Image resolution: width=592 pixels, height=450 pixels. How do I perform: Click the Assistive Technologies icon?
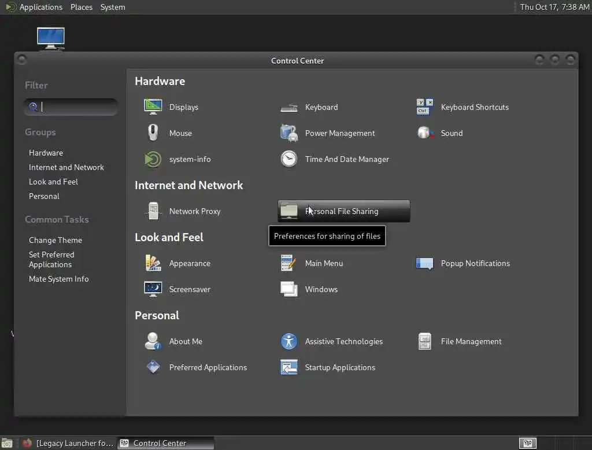click(x=289, y=341)
